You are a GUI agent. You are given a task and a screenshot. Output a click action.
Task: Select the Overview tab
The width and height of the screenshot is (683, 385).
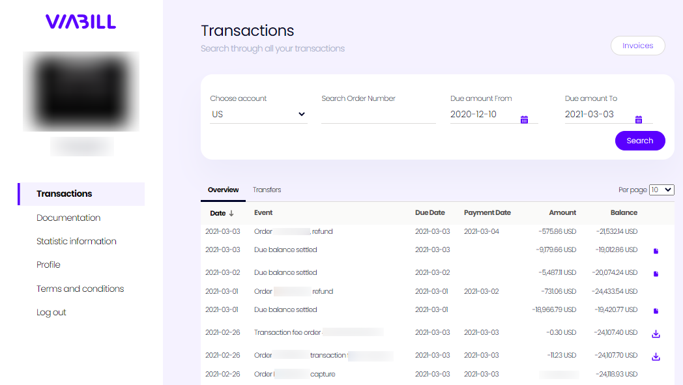click(x=223, y=190)
